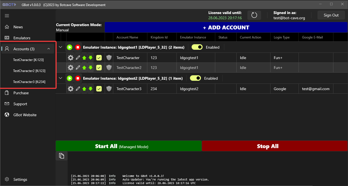Open the hamburger menu at top left
Viewport: 348px width, 186px height.
click(7, 16)
